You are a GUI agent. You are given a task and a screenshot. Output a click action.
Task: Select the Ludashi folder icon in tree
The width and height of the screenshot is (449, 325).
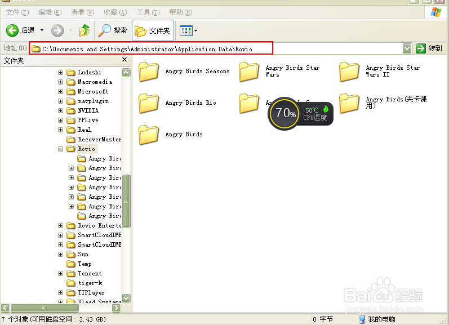71,73
